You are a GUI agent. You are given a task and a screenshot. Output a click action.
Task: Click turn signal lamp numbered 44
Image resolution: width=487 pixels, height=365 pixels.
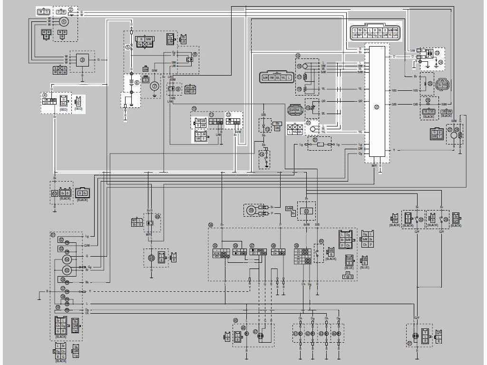click(x=339, y=334)
